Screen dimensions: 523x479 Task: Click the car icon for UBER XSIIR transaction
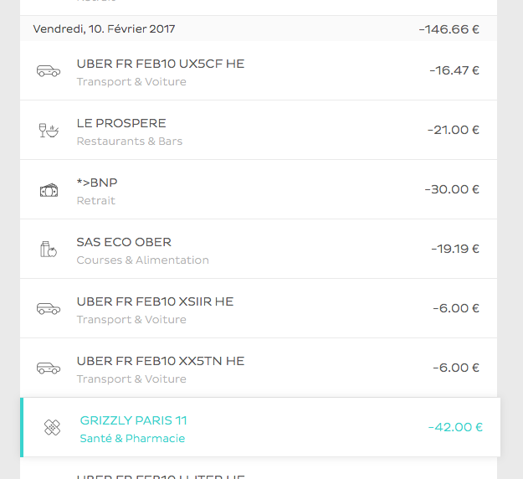click(x=49, y=308)
